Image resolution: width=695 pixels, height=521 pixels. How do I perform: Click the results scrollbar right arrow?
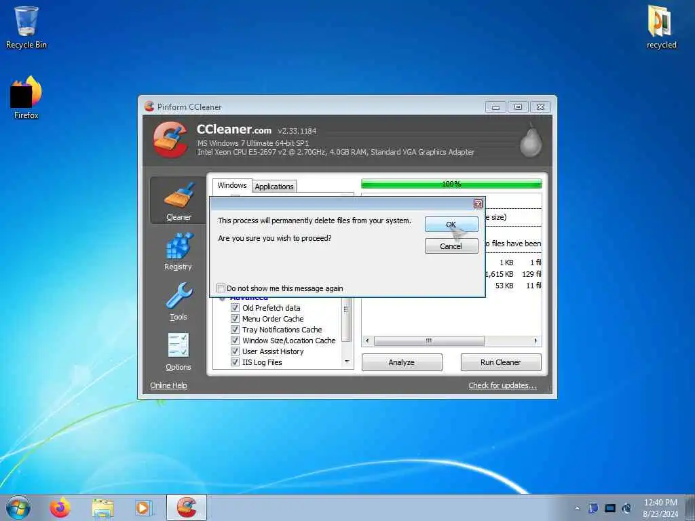coord(536,341)
